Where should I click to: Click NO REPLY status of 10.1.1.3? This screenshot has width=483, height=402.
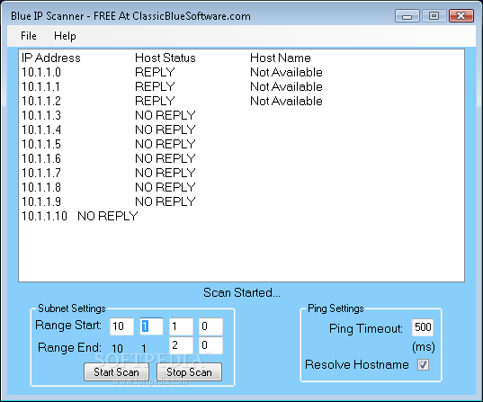pos(165,115)
